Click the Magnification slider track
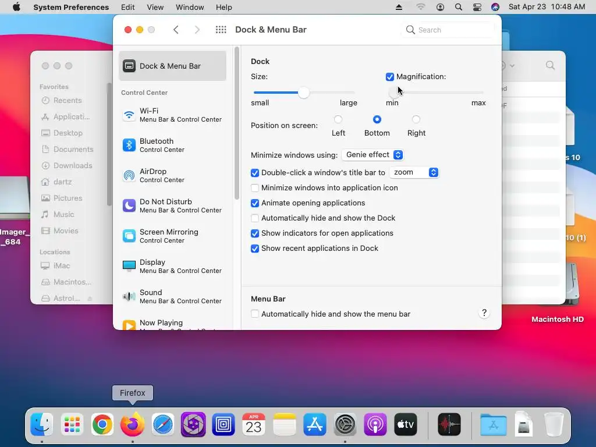 click(x=436, y=93)
